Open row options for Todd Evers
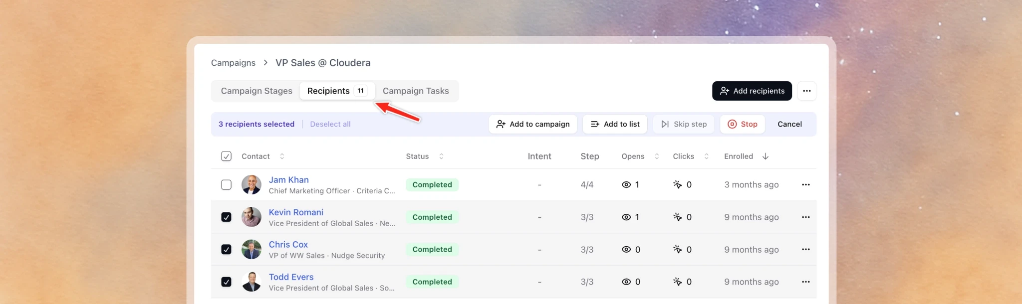This screenshot has width=1022, height=304. [x=805, y=282]
